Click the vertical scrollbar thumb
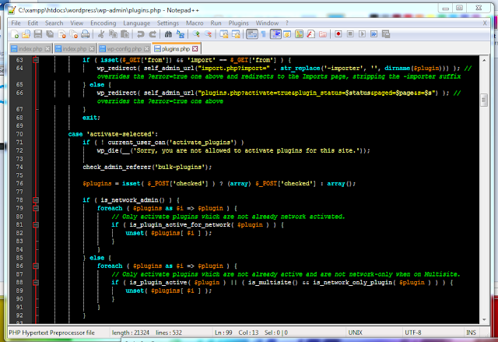The width and height of the screenshot is (498, 342). coord(484,100)
